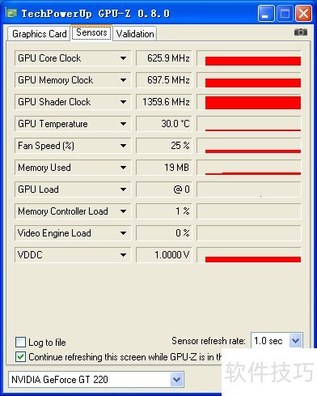Click the camera screenshot icon
Viewport: 317px width, 396px height.
pyautogui.click(x=301, y=32)
